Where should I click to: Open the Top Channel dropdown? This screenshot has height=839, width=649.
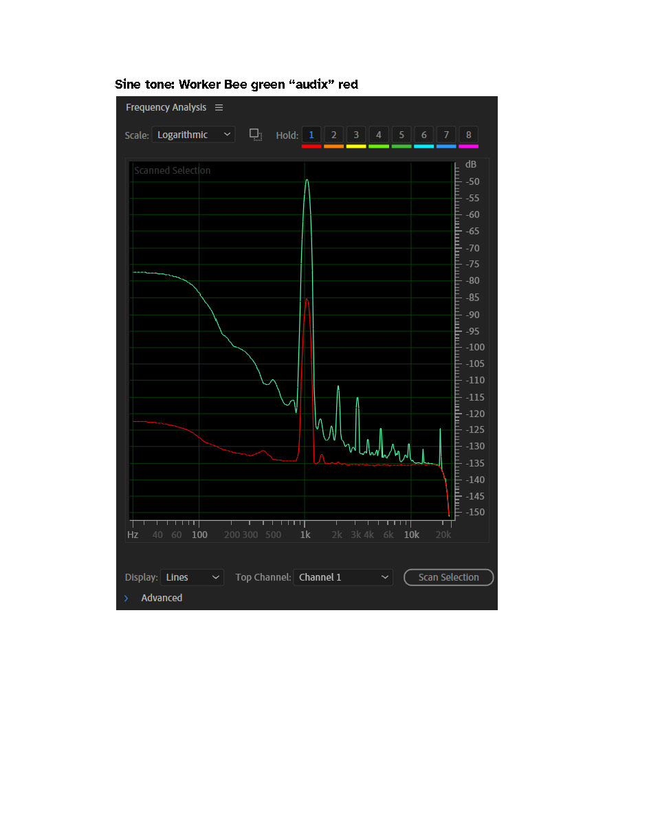point(343,577)
